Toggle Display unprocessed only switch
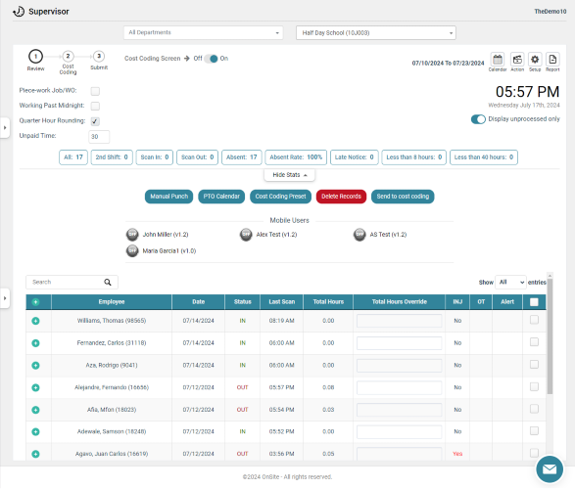This screenshot has width=575, height=489. [x=478, y=119]
